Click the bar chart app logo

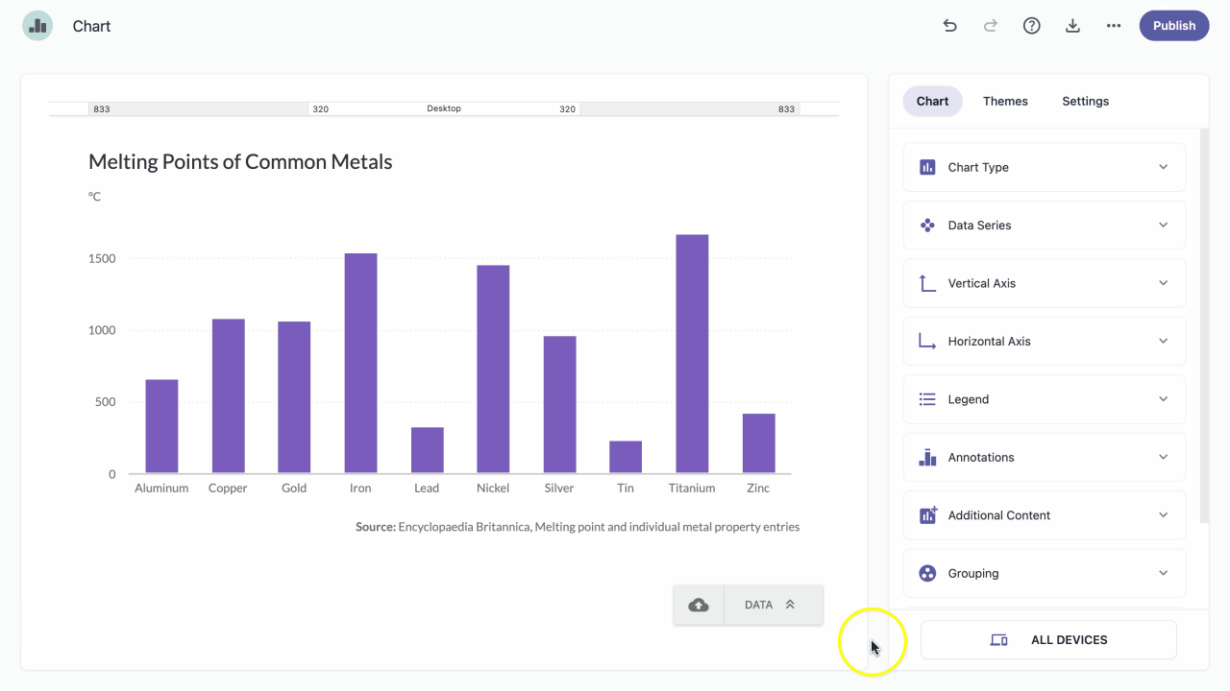pos(37,26)
